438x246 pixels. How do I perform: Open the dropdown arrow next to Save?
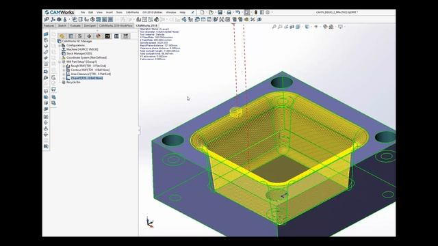click(224, 12)
